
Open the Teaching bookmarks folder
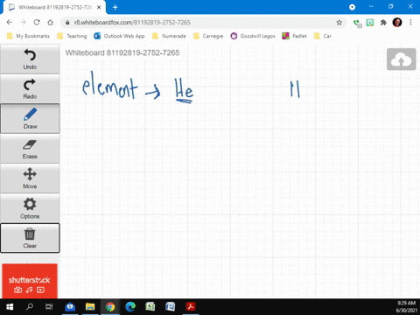72,36
